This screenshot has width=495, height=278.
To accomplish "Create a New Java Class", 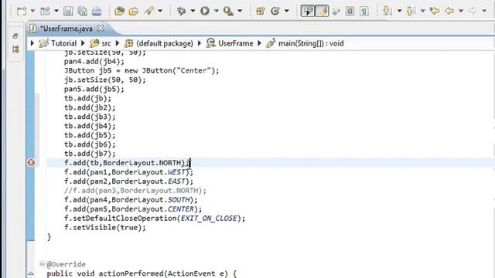I will point(275,12).
